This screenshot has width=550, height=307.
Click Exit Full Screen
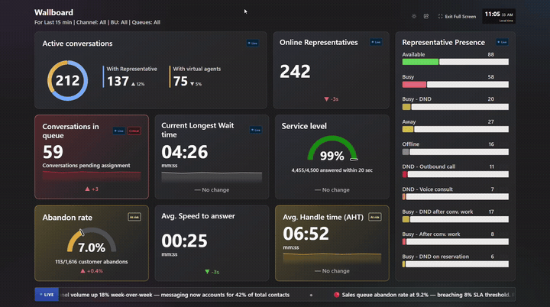point(457,16)
